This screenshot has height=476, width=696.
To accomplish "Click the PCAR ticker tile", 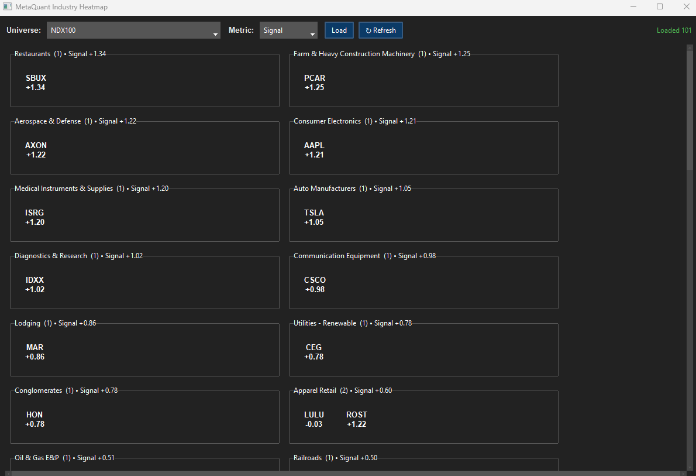I will point(314,83).
